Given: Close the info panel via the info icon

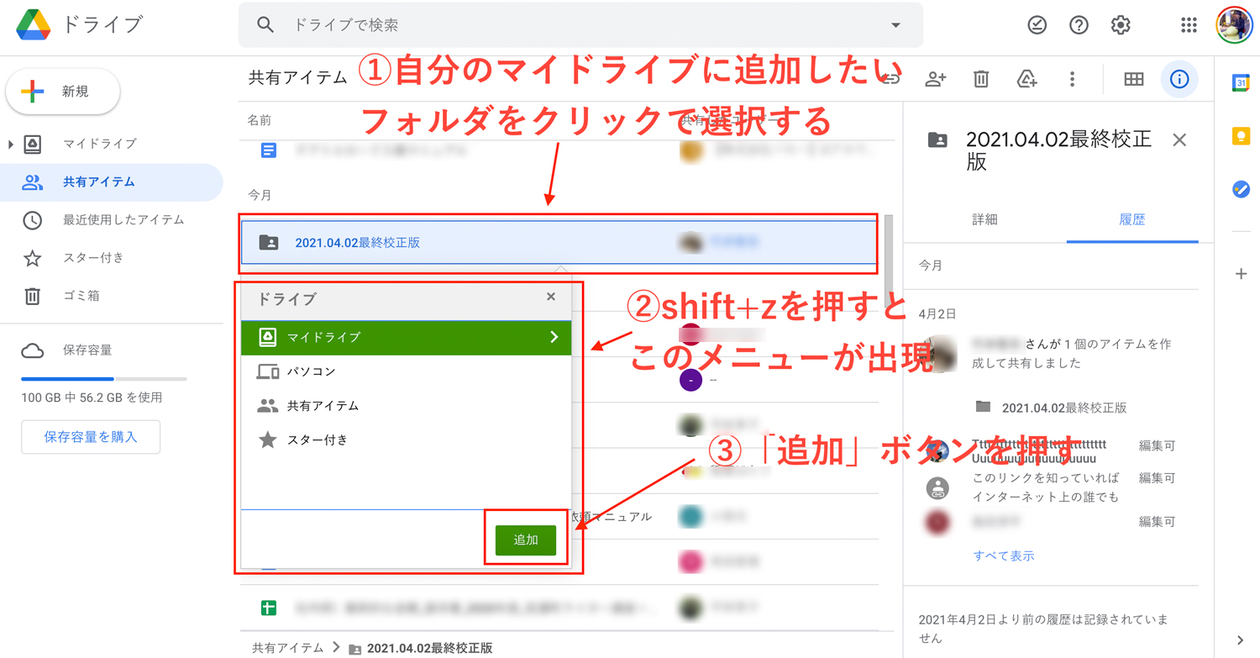Looking at the screenshot, I should coord(1179,78).
